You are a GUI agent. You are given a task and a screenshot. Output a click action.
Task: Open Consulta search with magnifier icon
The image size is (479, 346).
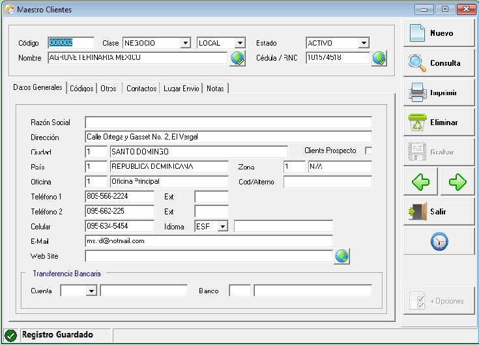tap(439, 63)
